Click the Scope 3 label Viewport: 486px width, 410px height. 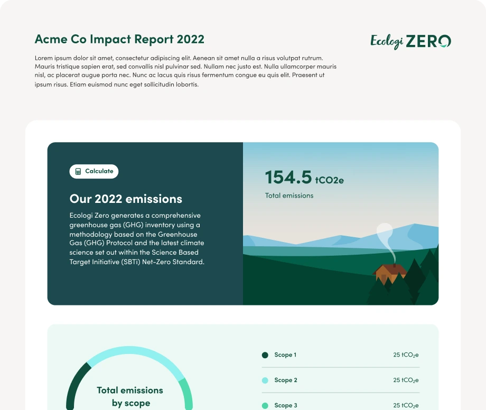tap(286, 405)
